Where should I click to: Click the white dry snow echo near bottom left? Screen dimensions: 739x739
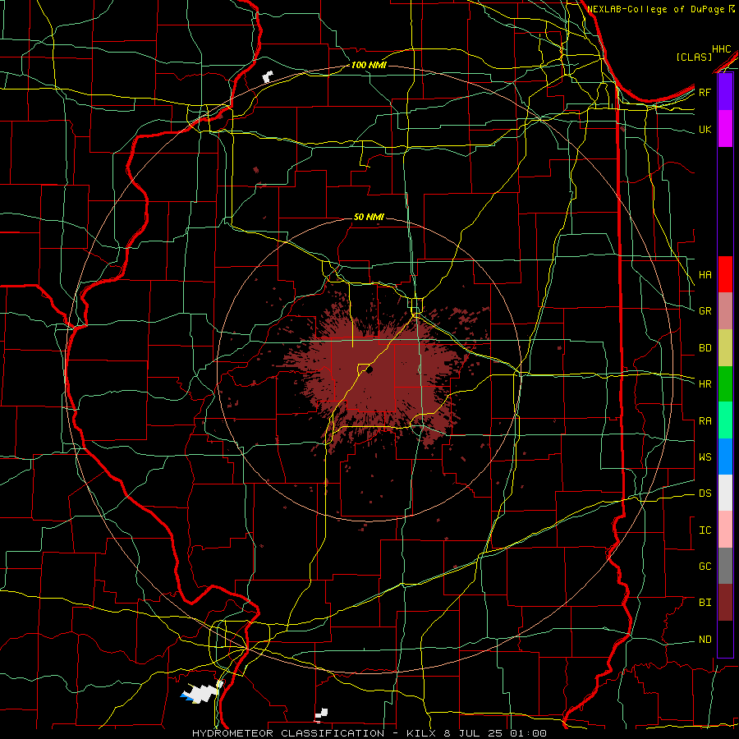click(x=203, y=692)
